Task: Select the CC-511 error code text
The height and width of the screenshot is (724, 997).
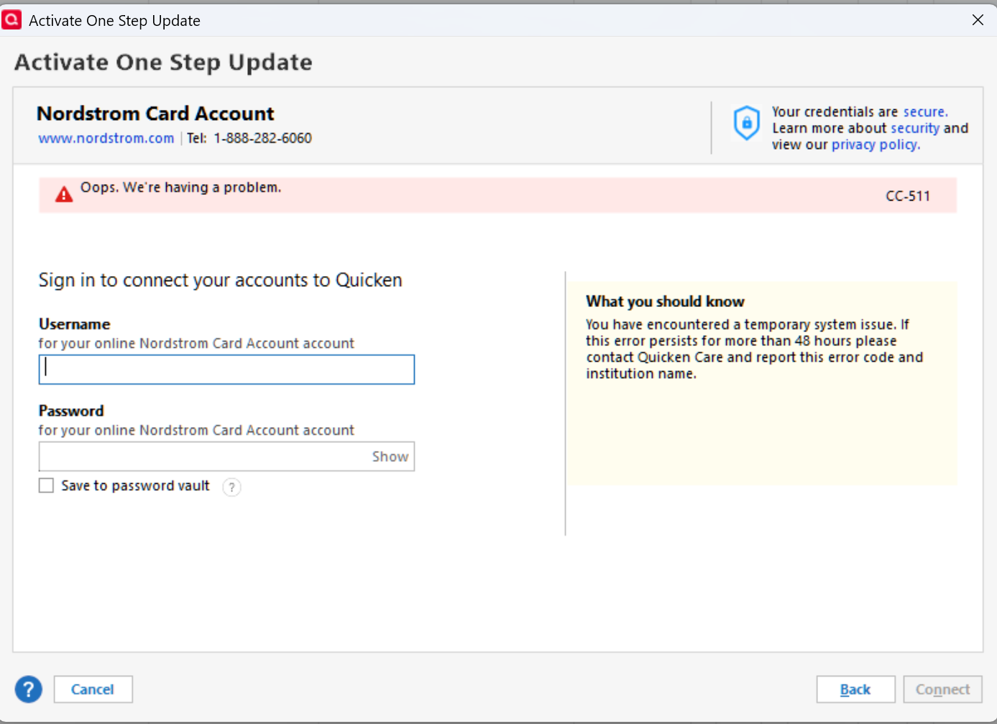Action: [908, 196]
